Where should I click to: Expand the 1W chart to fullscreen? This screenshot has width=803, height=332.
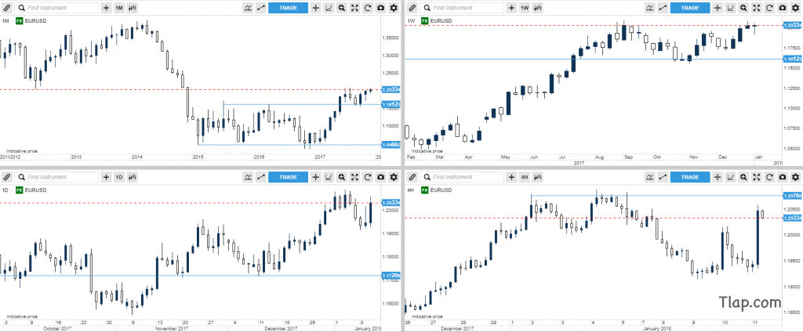[757, 8]
